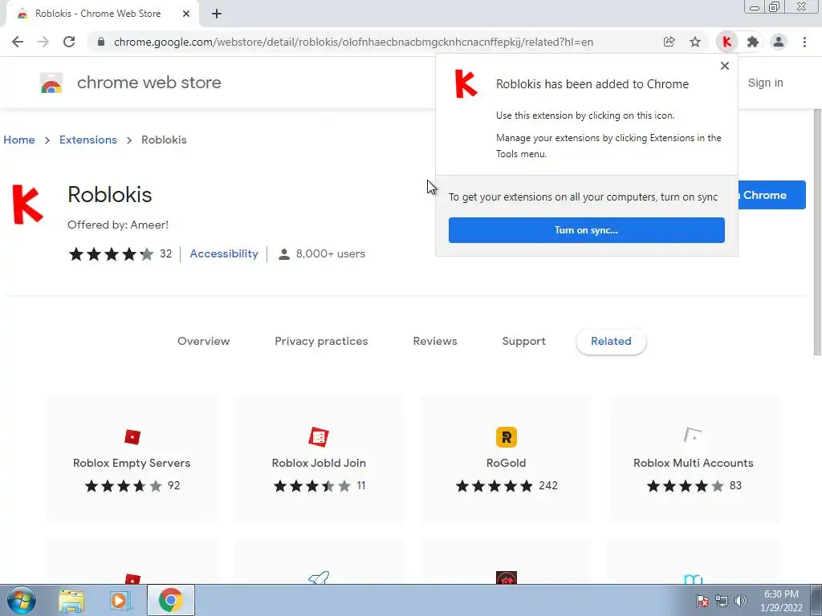Click the taskbar clock showing 6:30 PM

781,601
